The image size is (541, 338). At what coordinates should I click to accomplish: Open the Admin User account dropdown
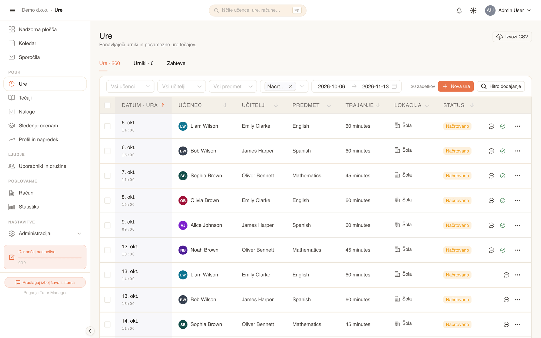tap(508, 10)
